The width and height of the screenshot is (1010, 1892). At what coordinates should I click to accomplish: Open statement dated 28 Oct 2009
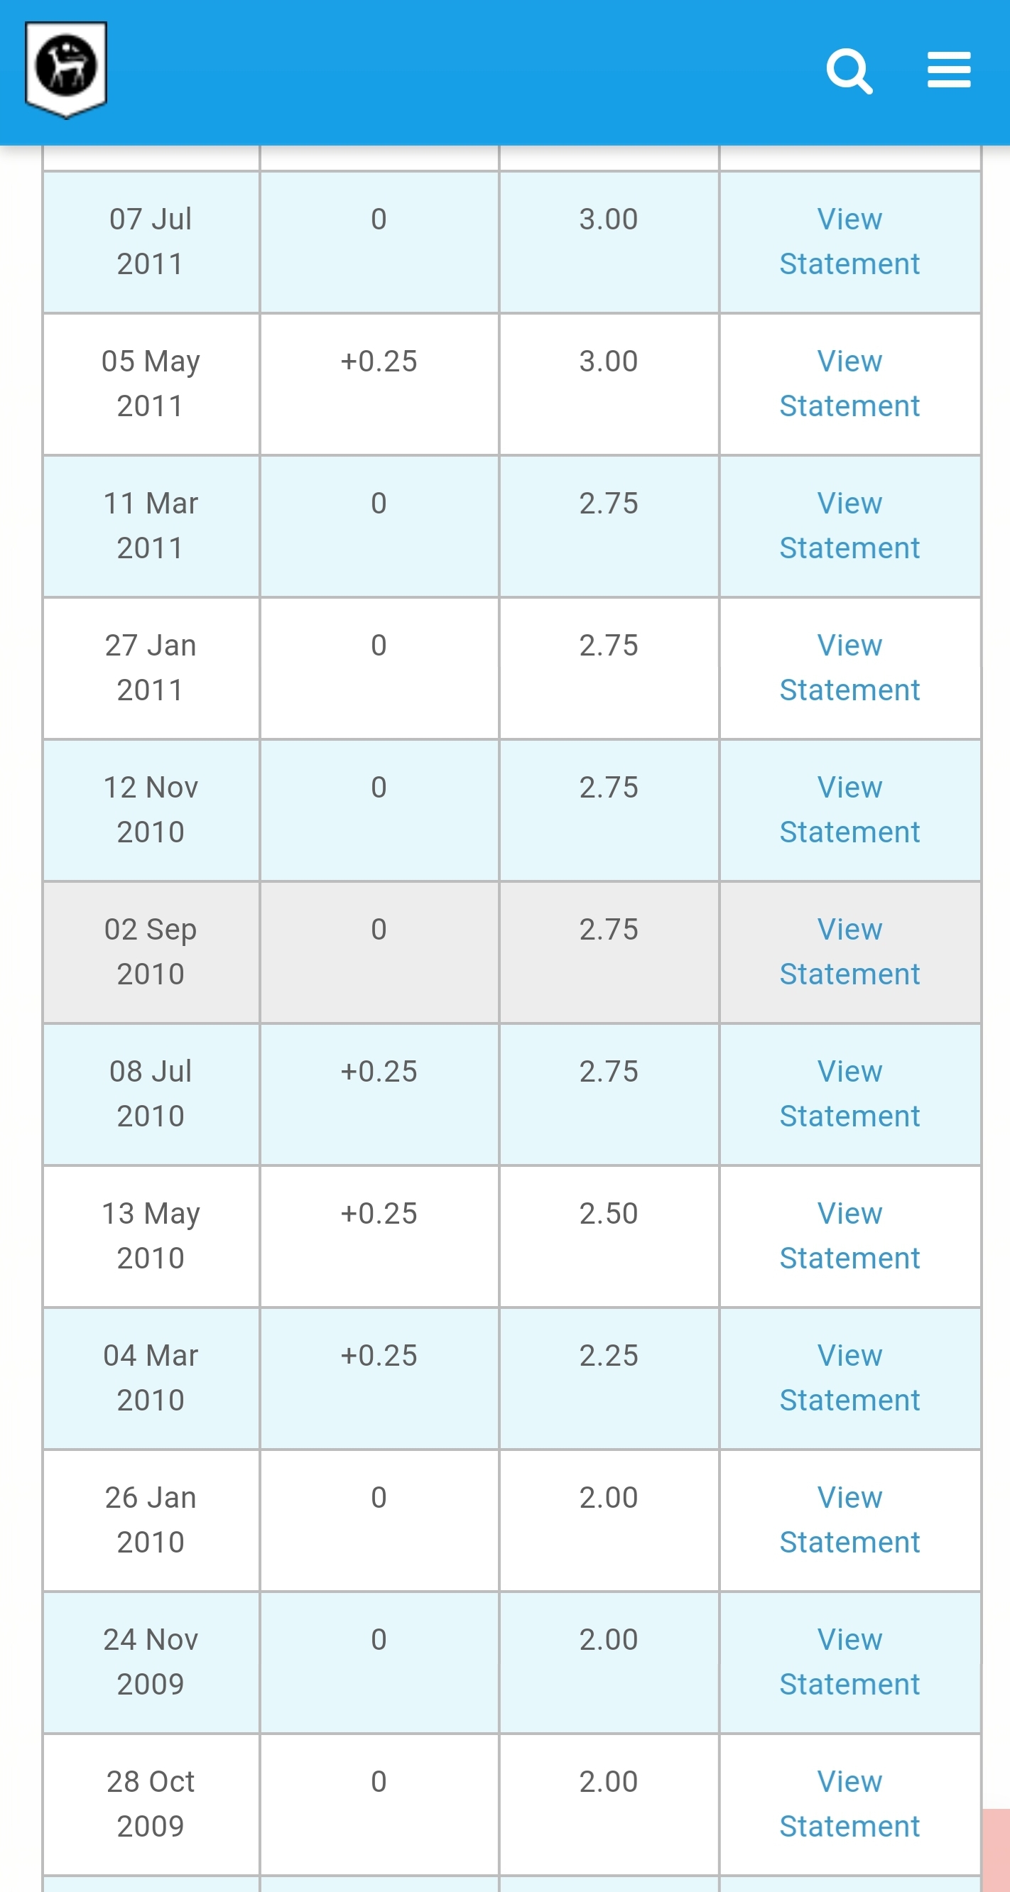click(x=849, y=1804)
